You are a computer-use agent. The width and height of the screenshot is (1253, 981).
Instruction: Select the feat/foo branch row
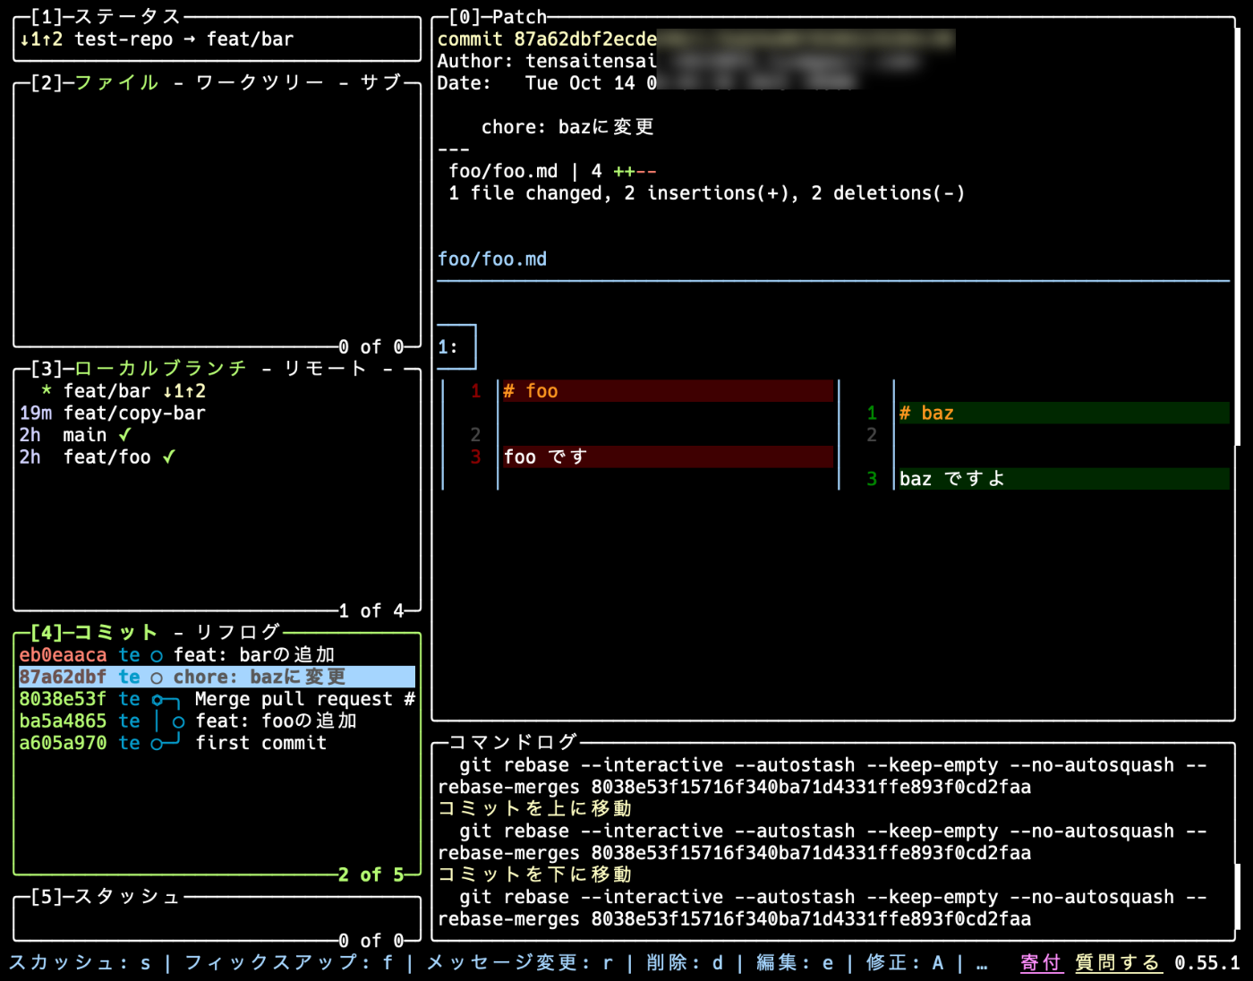(217, 457)
